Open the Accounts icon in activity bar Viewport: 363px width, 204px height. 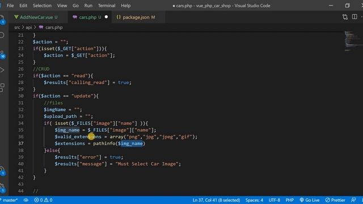[x=2, y=171]
